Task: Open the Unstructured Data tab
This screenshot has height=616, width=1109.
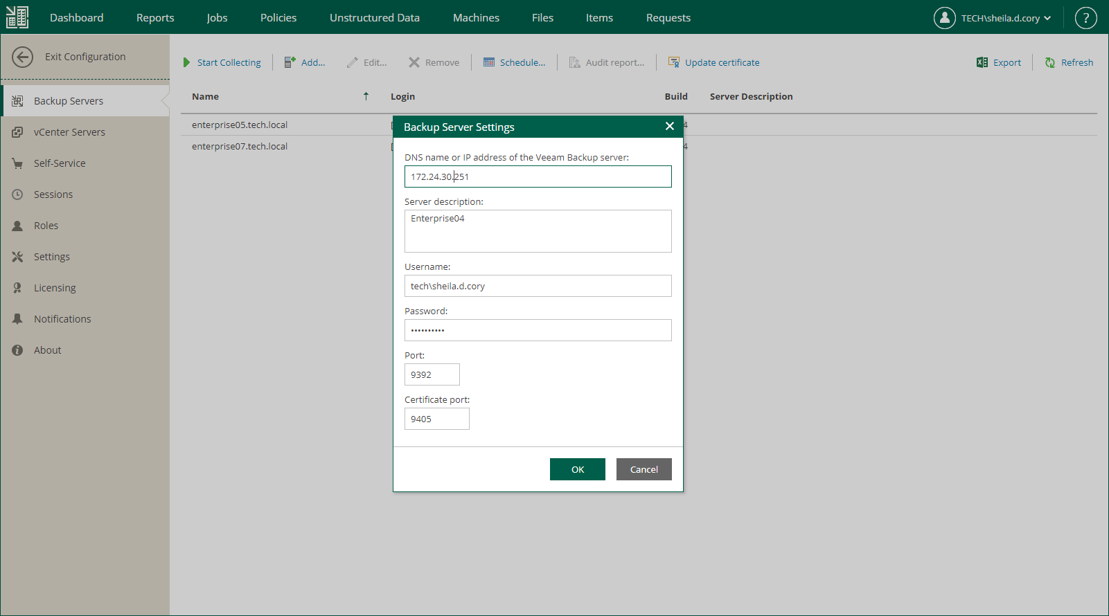Action: [x=375, y=18]
